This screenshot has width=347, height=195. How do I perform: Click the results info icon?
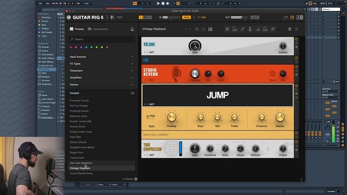pos(136,179)
